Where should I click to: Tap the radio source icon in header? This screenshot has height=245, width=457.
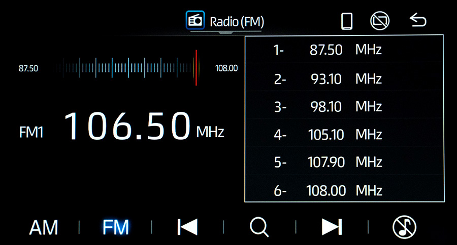tap(195, 21)
